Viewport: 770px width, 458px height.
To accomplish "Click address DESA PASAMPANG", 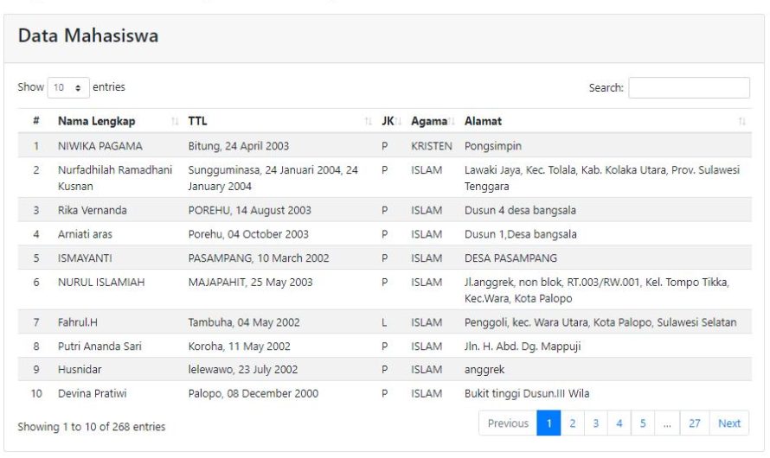I will pyautogui.click(x=510, y=258).
